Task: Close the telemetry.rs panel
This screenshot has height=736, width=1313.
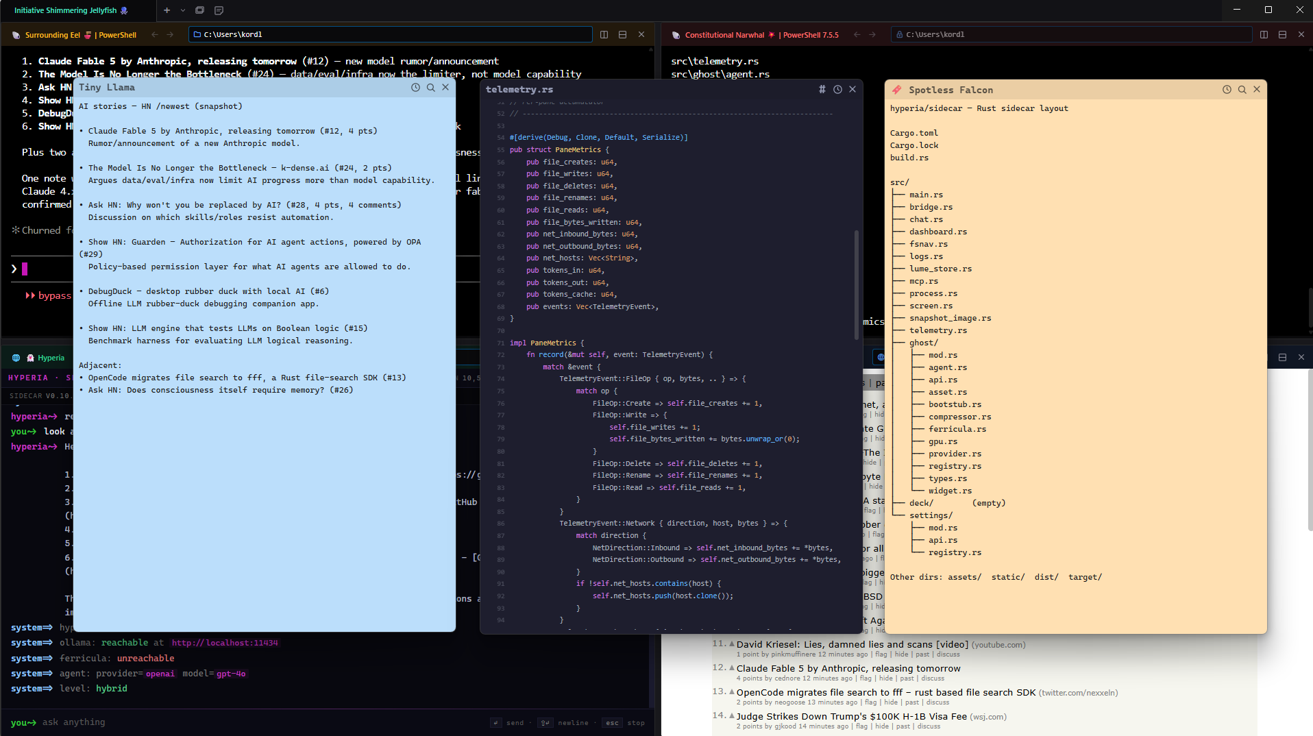Action: click(x=852, y=89)
